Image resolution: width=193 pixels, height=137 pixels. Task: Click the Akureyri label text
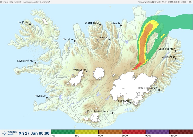[x=103, y=38]
